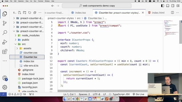
Task: Toggle the bottom panel visibility
Action: [x=167, y=6]
